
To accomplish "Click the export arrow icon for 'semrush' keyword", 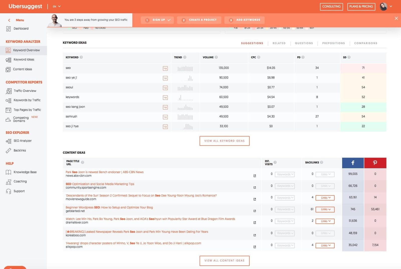I will [x=165, y=117].
